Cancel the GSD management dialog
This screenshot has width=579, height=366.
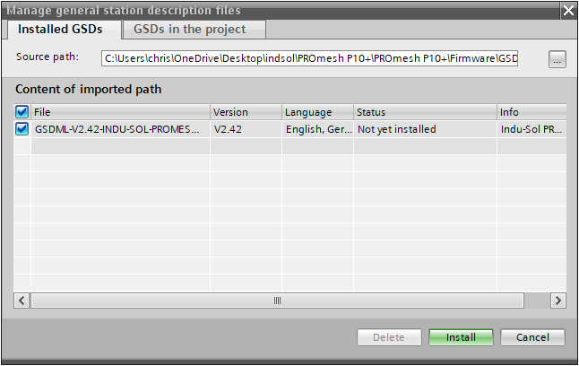[532, 337]
